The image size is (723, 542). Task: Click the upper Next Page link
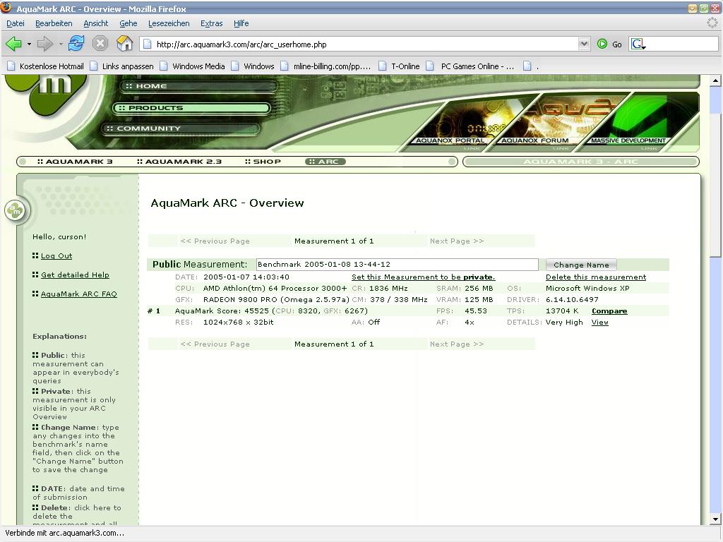457,241
